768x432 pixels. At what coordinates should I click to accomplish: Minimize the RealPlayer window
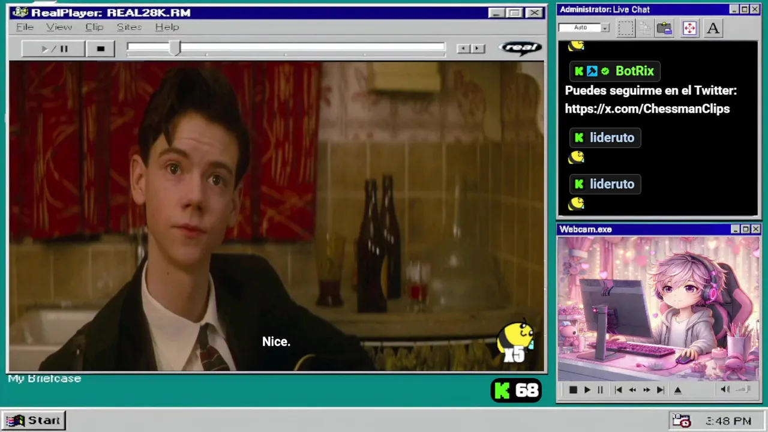click(x=496, y=13)
